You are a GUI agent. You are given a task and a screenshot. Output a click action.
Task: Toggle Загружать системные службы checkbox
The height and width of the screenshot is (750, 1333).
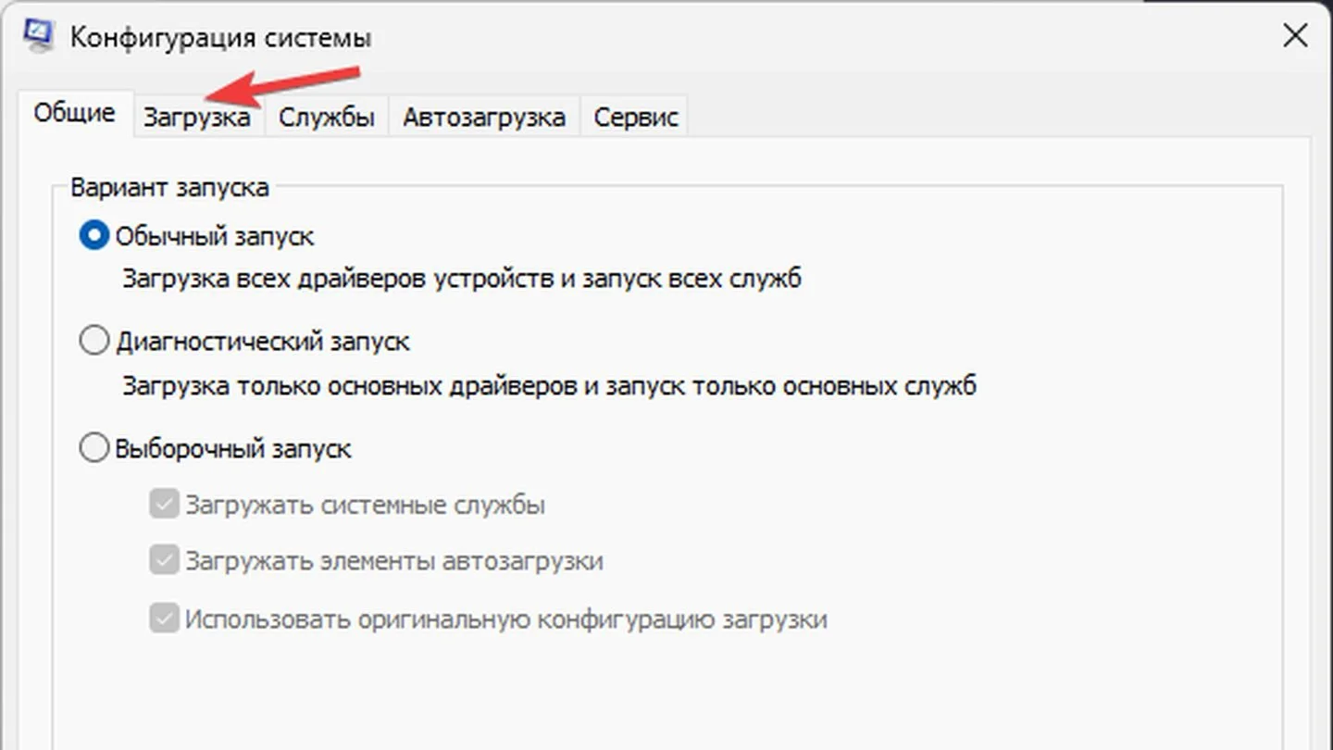pos(164,505)
